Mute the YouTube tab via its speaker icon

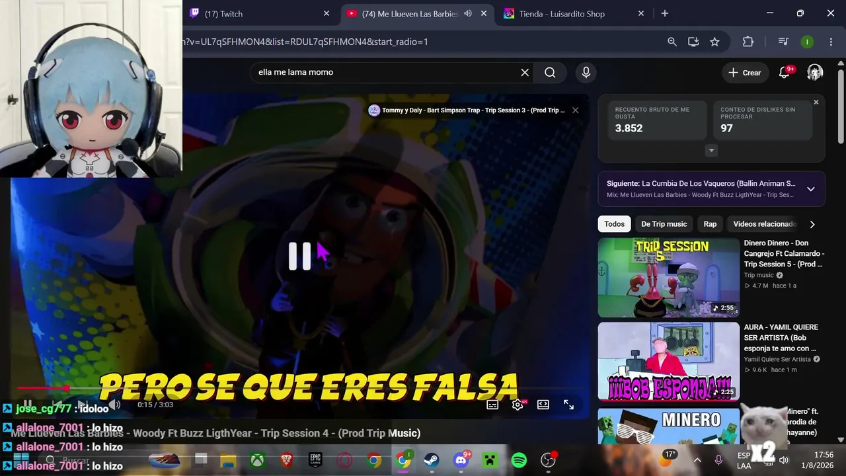click(x=468, y=14)
